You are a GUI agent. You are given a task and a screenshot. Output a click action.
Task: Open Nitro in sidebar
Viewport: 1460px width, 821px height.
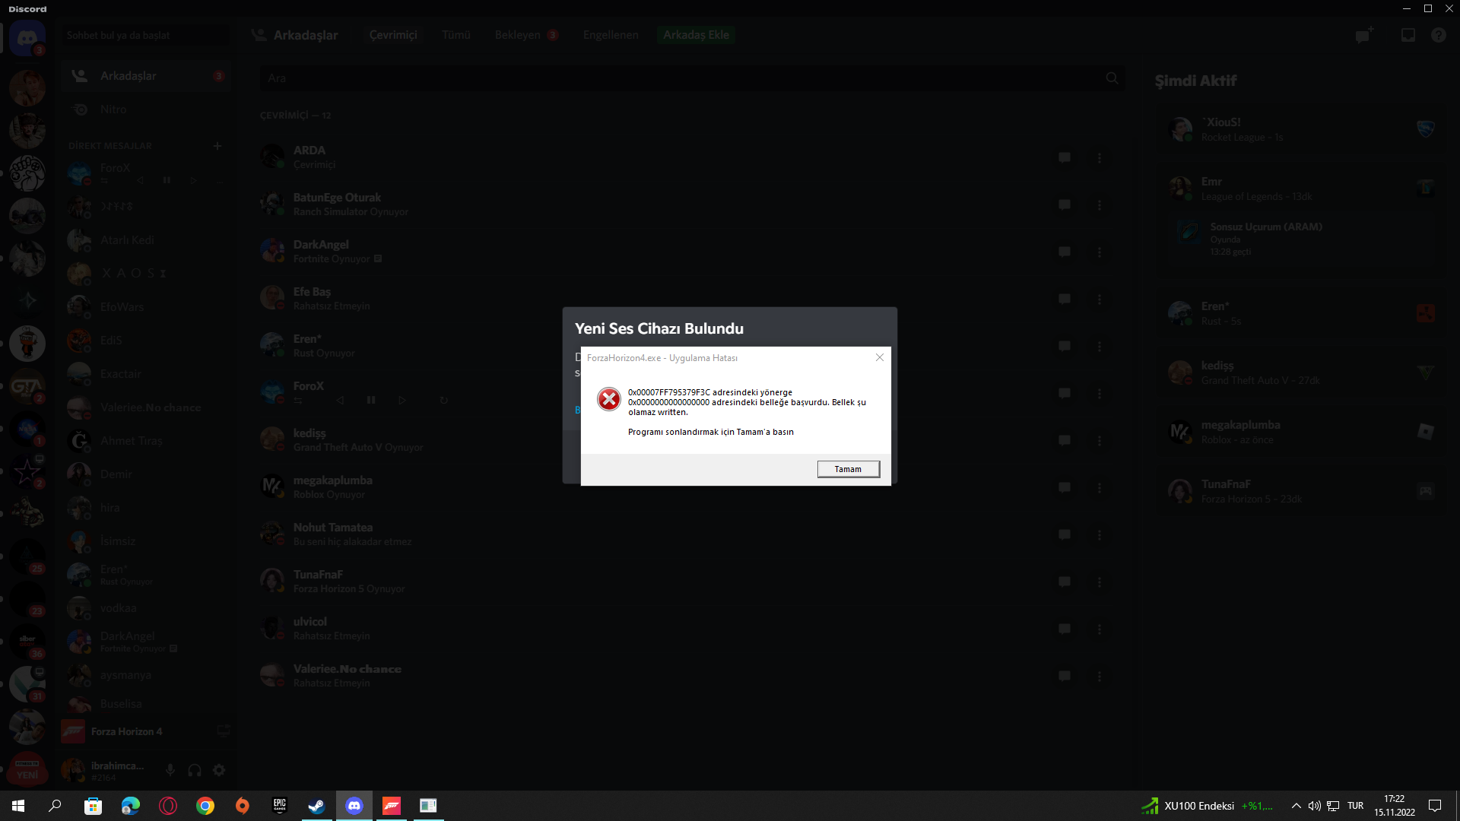[x=113, y=109]
